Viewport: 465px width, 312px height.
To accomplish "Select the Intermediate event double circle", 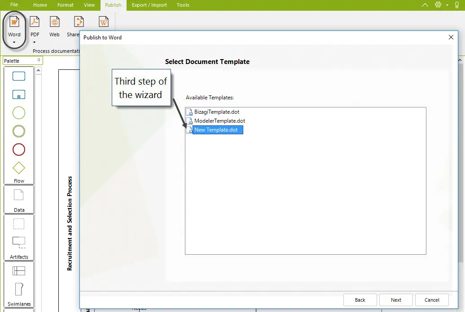I will 19,131.
